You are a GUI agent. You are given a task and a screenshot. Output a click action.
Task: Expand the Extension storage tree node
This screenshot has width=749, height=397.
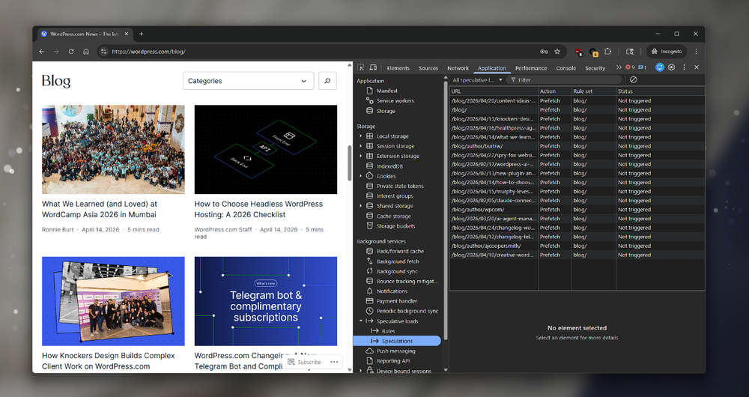tap(361, 157)
